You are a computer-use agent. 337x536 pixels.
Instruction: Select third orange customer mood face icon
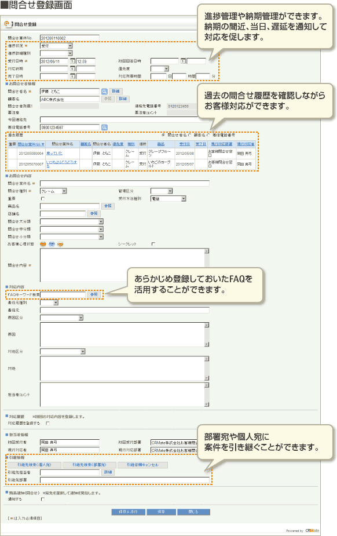pos(60,244)
